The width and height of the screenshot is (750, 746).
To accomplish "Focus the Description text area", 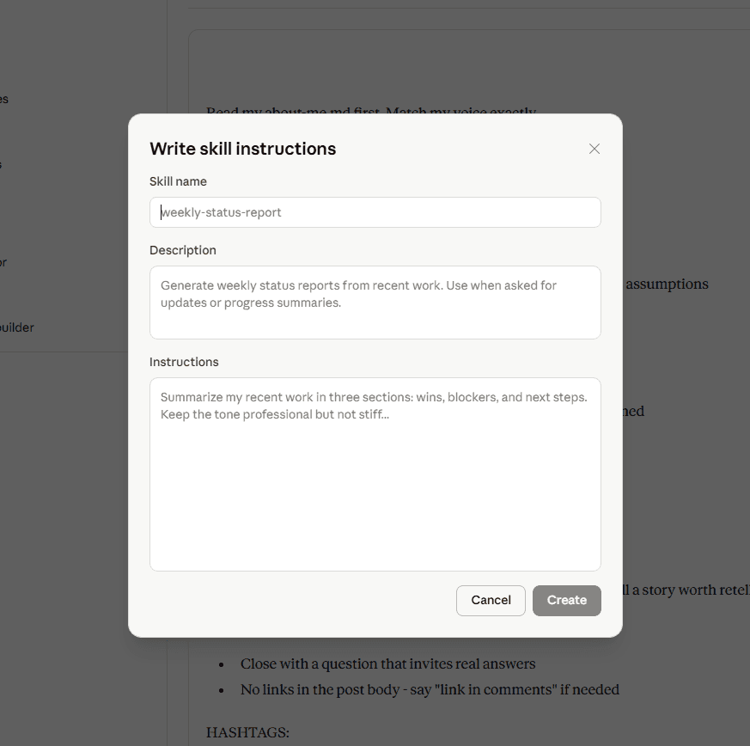I will (375, 303).
